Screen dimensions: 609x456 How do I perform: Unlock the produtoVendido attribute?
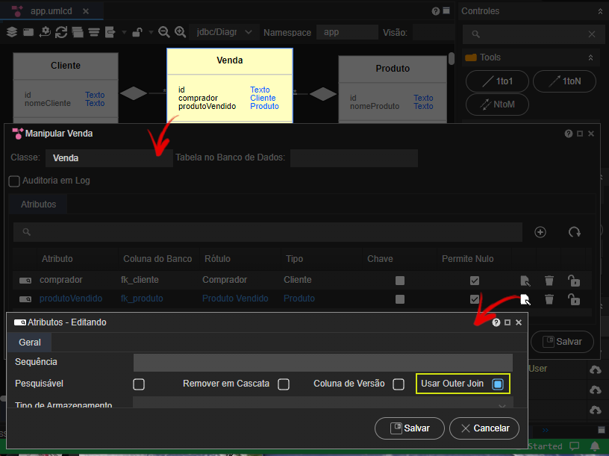574,299
